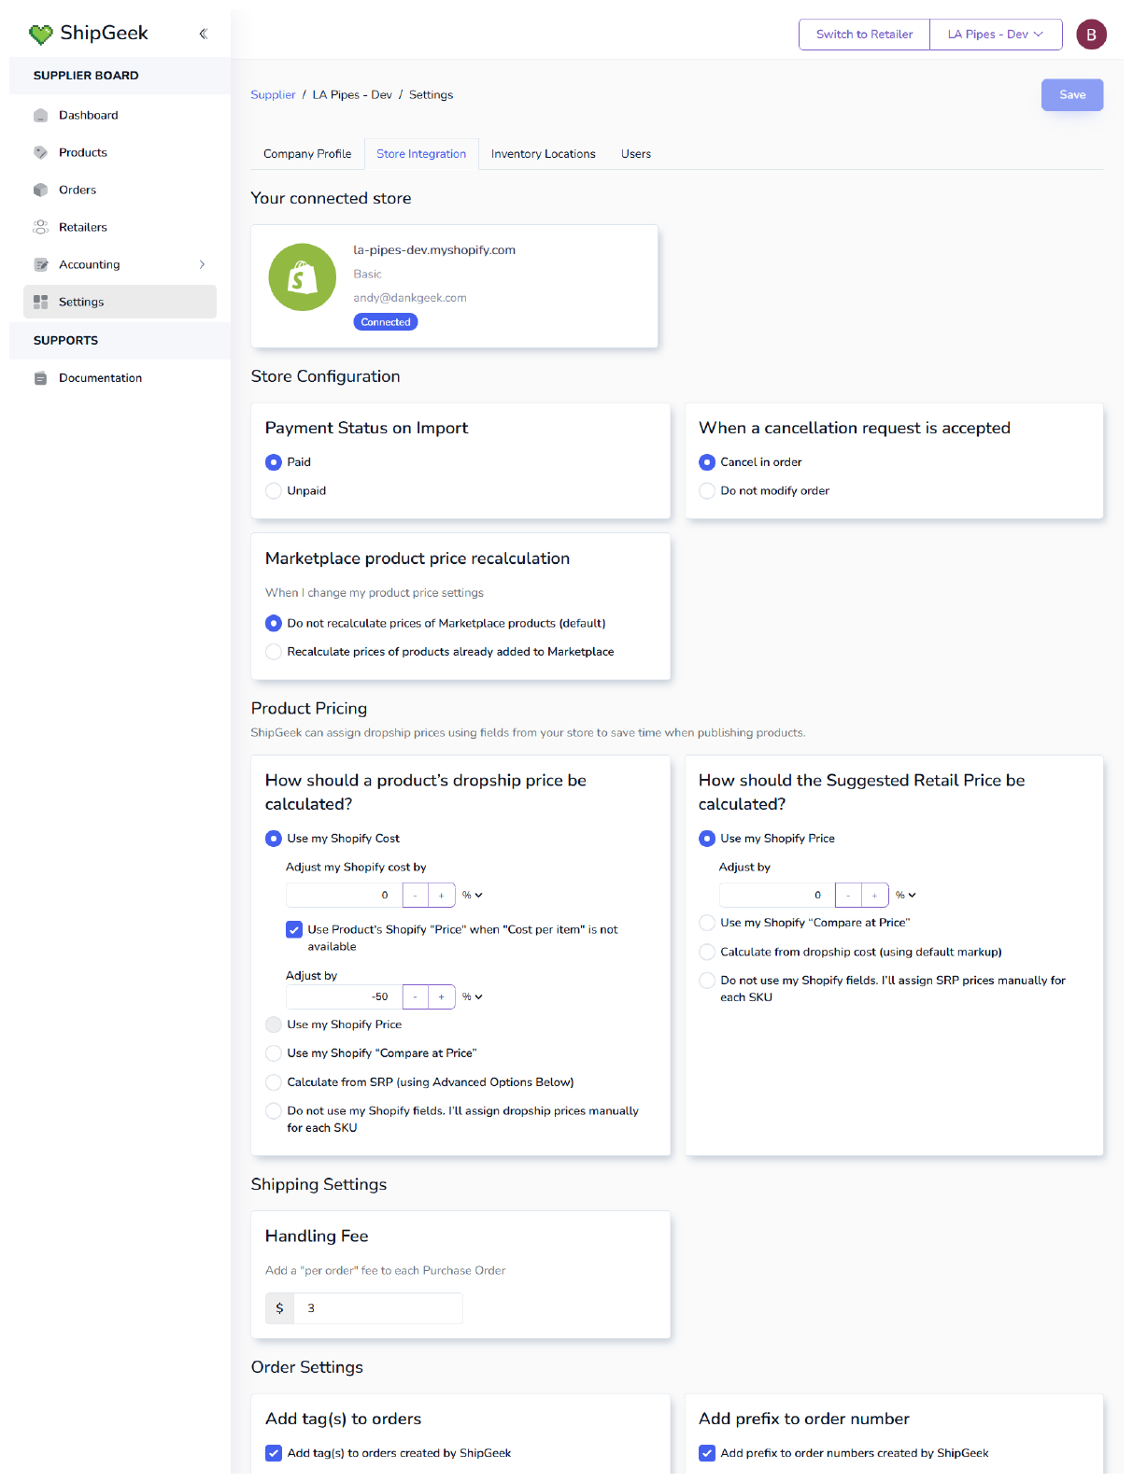Select dropship Use my Shopify Price

[274, 1024]
